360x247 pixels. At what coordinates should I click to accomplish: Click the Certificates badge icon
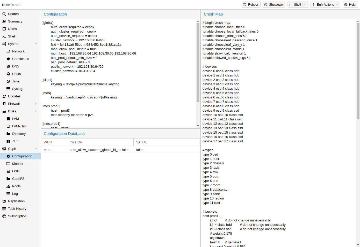point(8,59)
